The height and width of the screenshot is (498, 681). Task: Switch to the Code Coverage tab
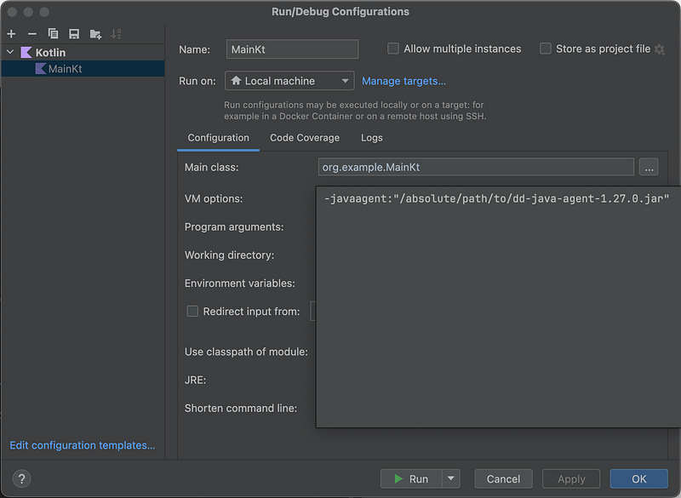305,138
